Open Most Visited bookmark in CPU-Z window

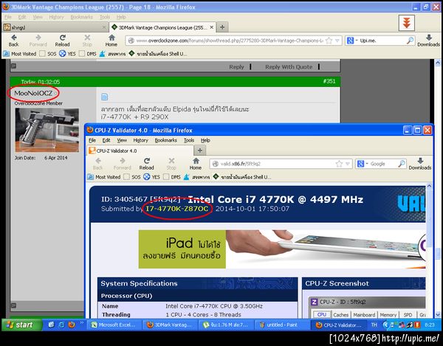coord(104,177)
